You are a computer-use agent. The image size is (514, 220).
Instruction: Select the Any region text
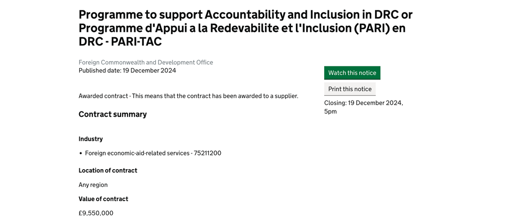[93, 185]
